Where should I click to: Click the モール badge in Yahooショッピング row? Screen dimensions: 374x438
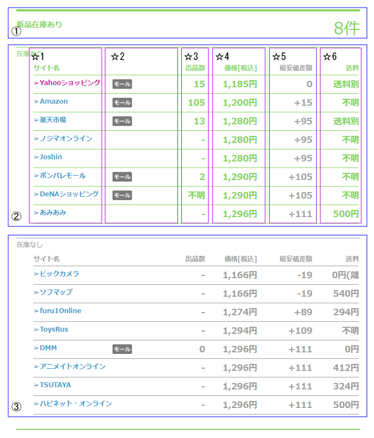[122, 84]
